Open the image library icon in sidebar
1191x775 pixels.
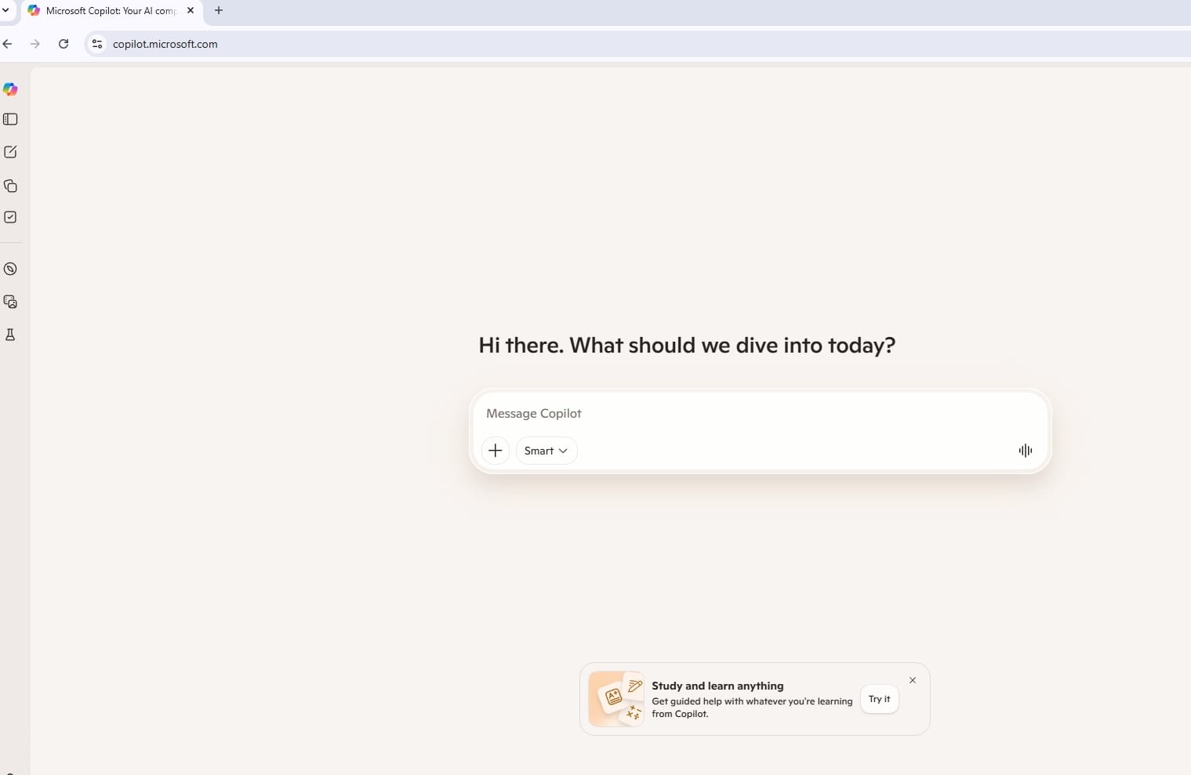[x=10, y=302]
